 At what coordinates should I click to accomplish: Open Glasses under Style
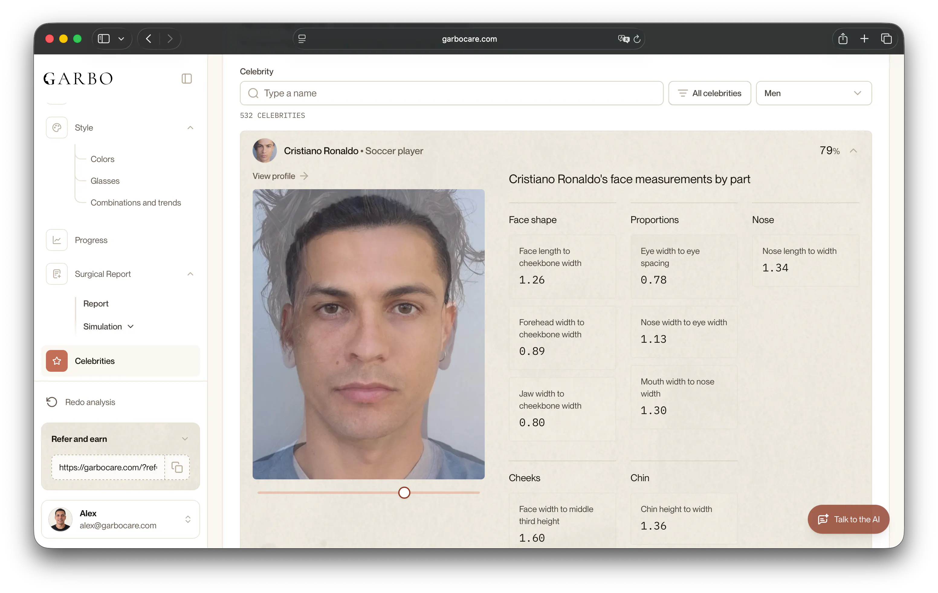point(105,181)
